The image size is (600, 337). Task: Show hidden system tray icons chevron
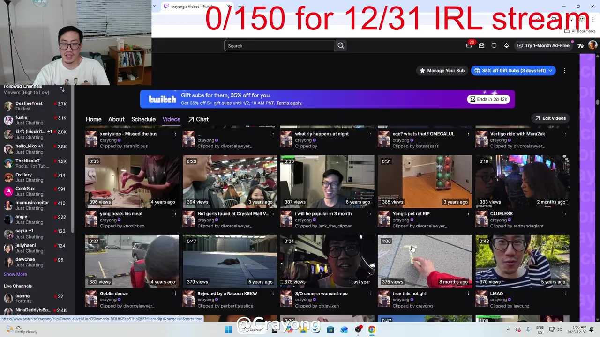[x=508, y=330]
